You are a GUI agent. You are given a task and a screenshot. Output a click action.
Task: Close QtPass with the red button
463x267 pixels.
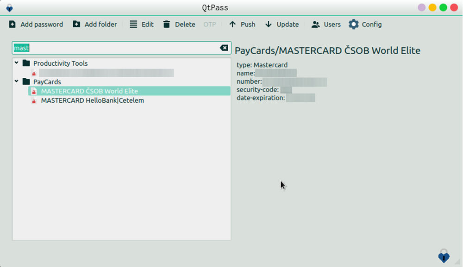pos(454,7)
